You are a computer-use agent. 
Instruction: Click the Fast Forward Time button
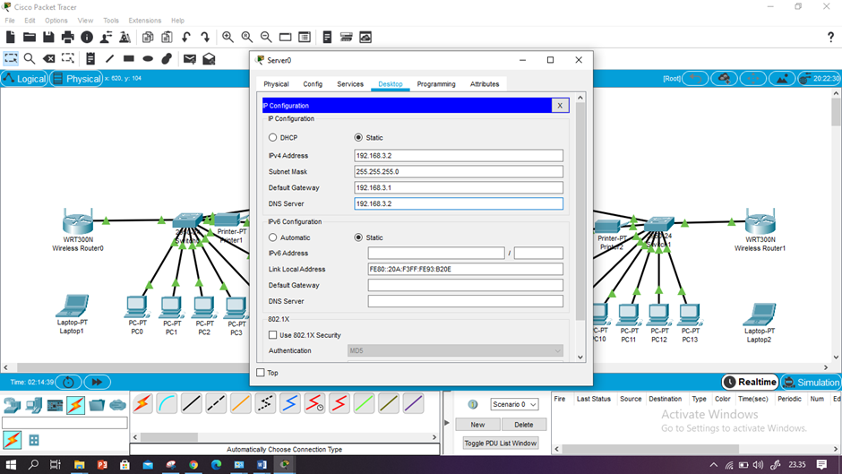[97, 382]
